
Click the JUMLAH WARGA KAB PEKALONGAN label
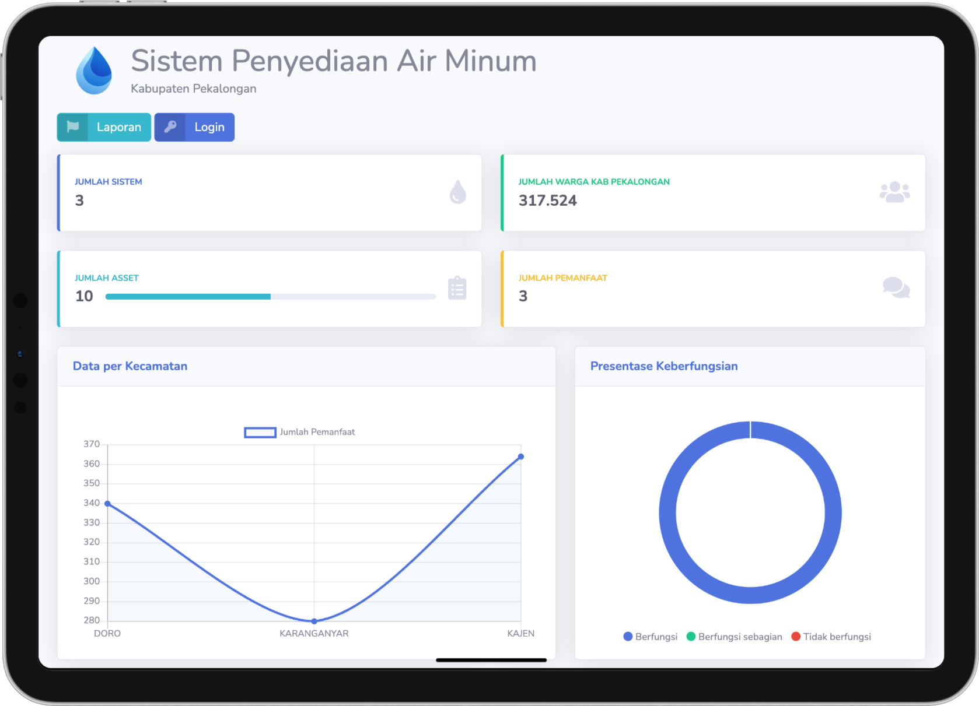594,182
